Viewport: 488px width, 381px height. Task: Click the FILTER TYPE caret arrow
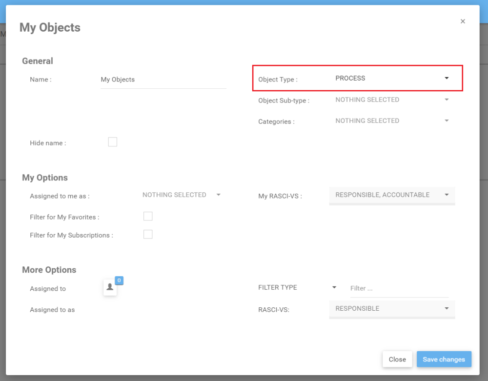click(334, 288)
